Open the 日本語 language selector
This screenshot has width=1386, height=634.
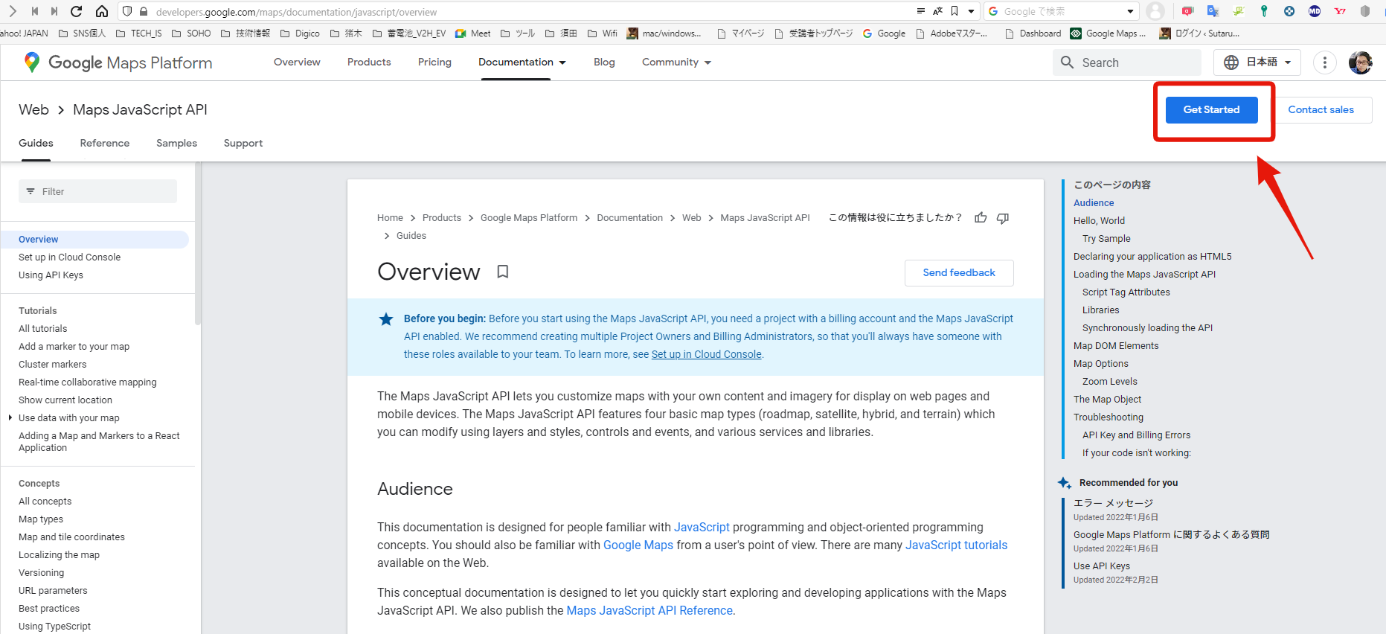(x=1257, y=63)
